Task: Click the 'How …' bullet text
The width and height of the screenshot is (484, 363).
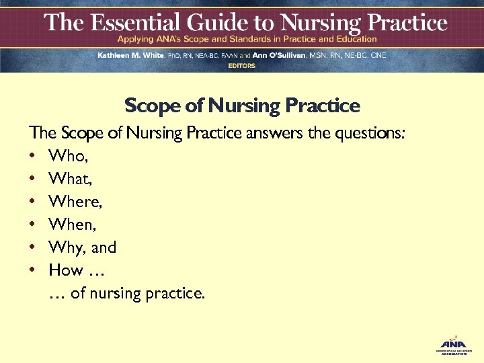Action: 75,270
